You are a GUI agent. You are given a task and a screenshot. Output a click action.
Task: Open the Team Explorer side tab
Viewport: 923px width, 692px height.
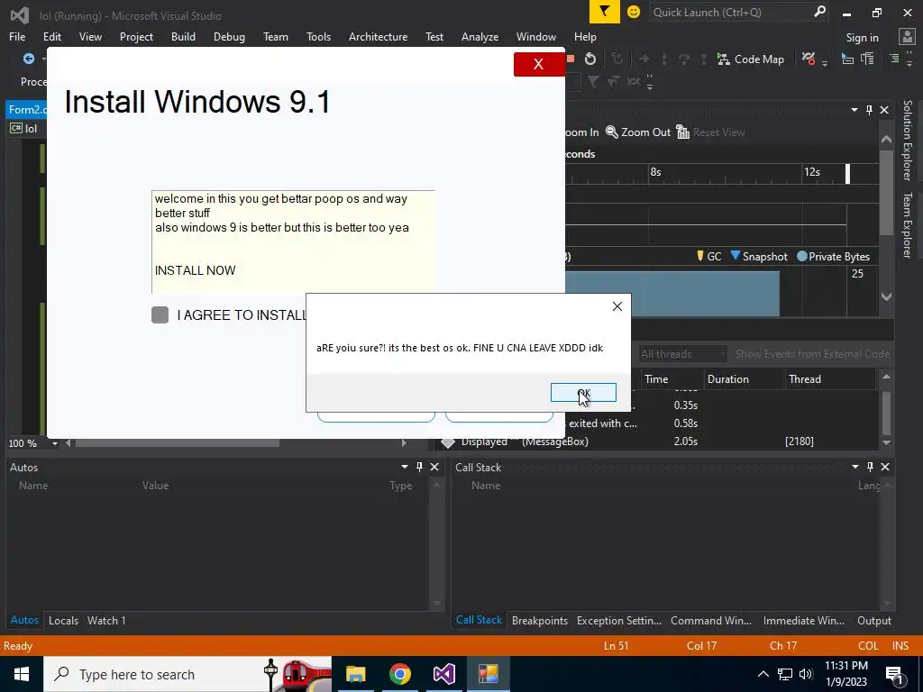[908, 224]
